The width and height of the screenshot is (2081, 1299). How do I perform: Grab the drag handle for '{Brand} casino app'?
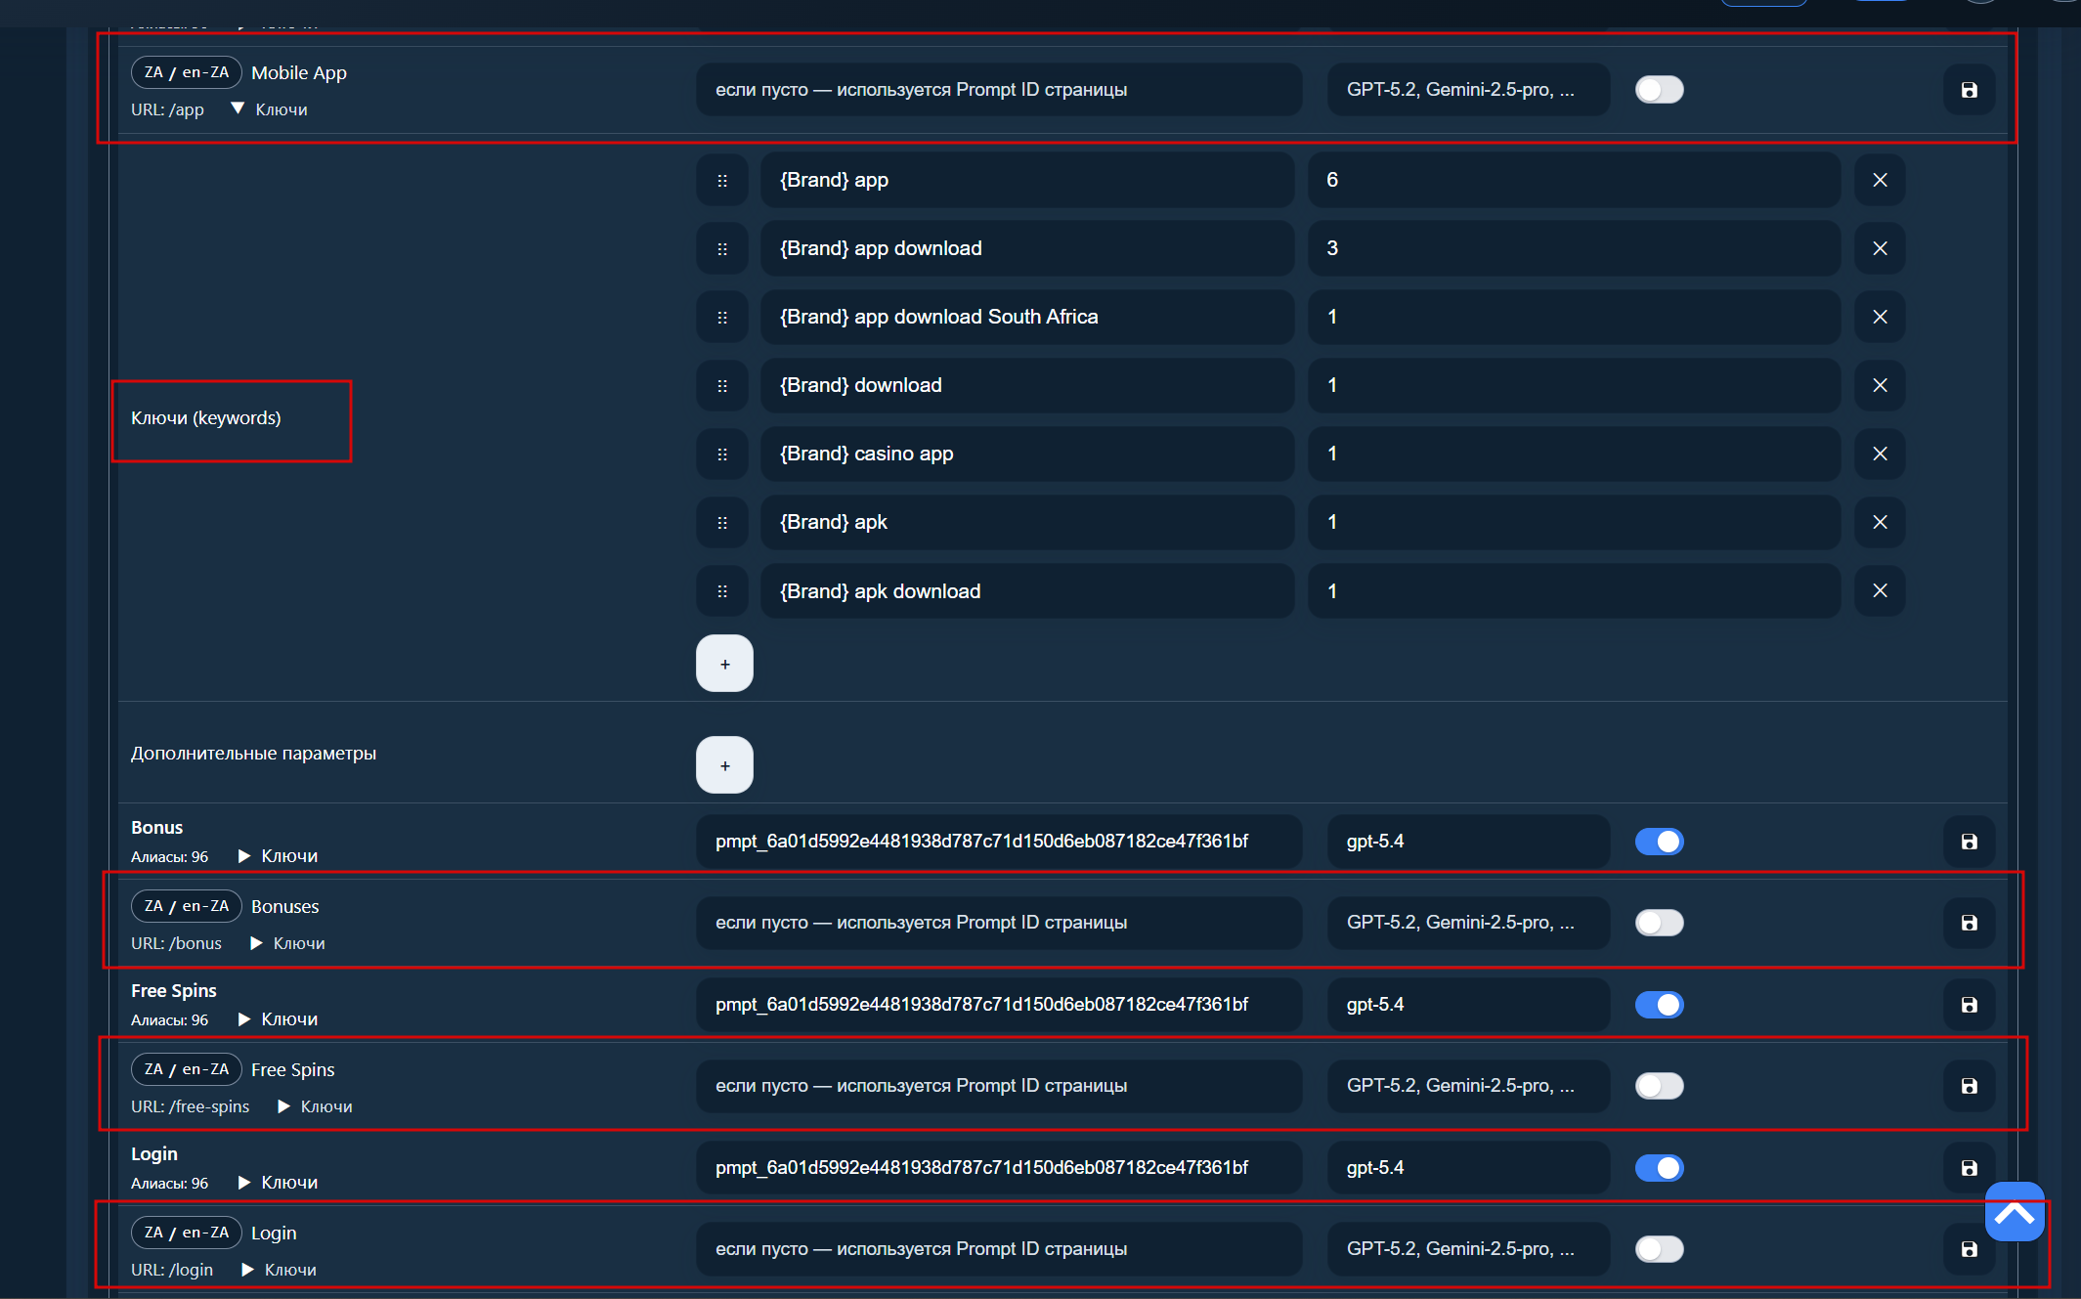(722, 454)
